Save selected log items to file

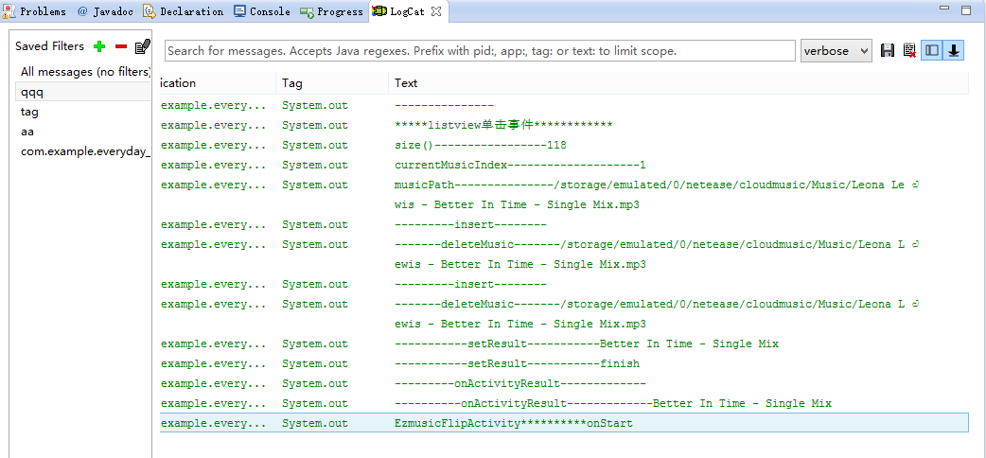click(x=888, y=51)
